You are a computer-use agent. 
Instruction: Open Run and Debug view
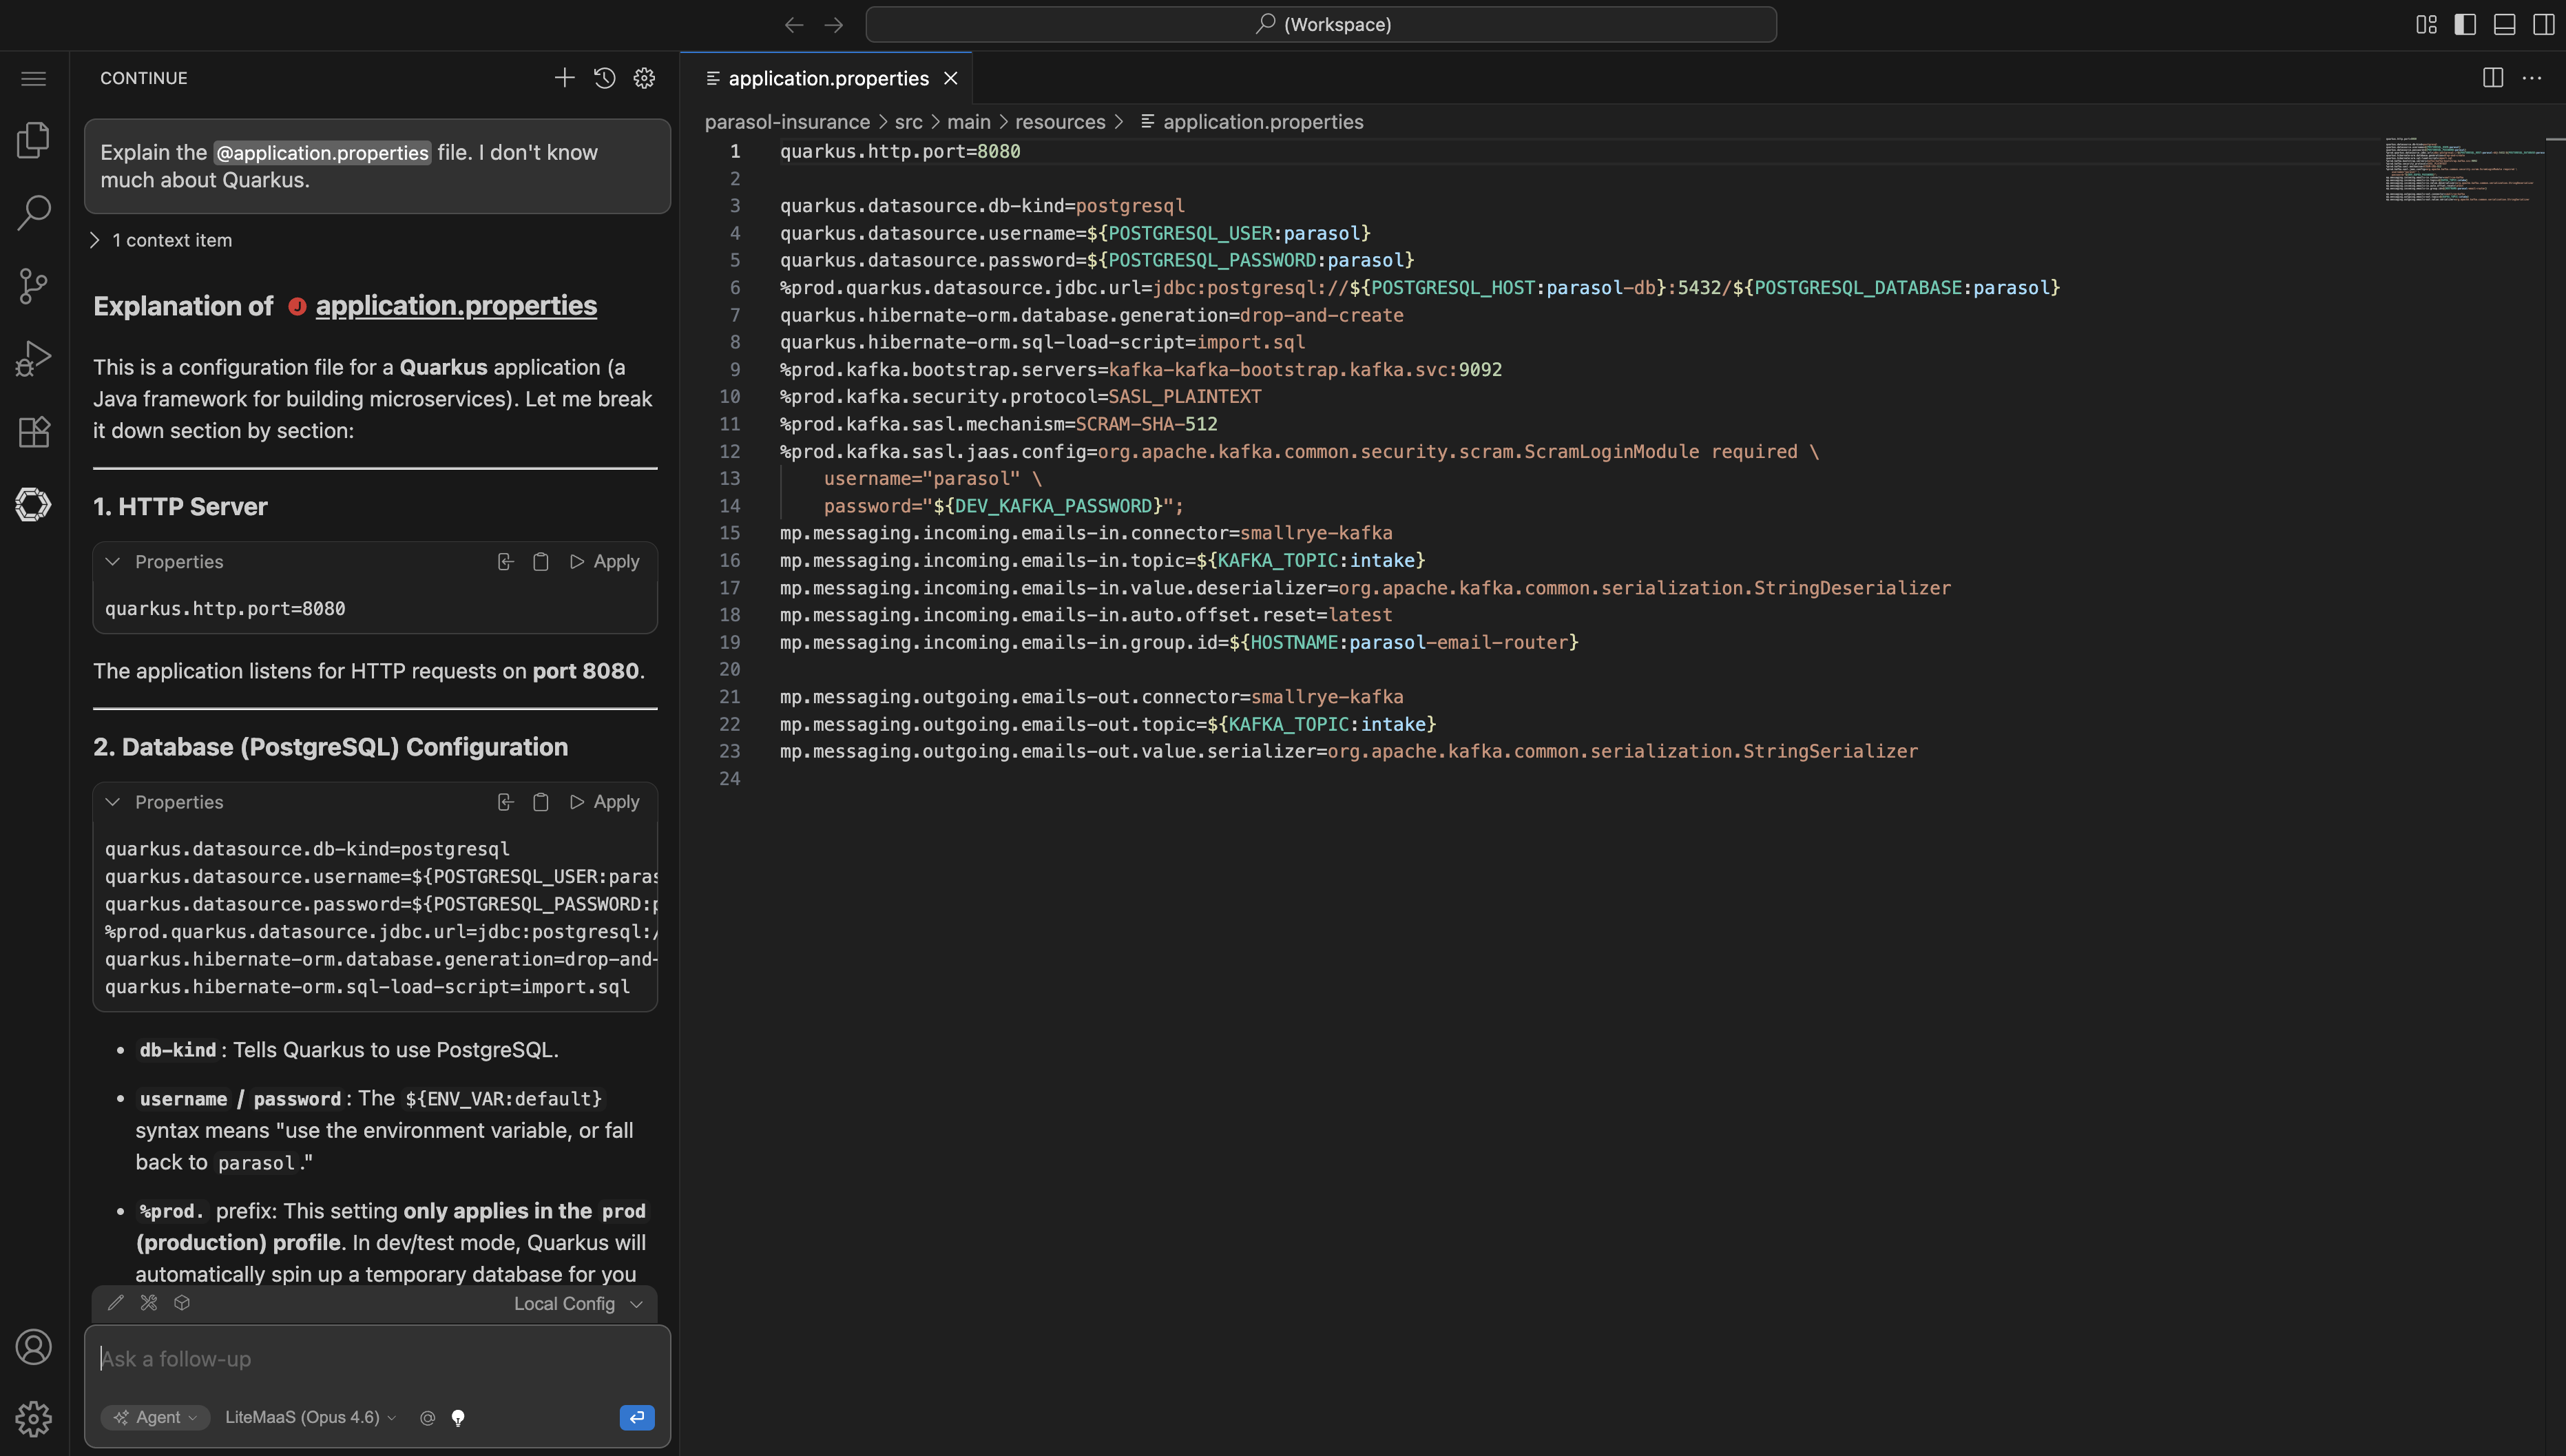click(x=33, y=359)
